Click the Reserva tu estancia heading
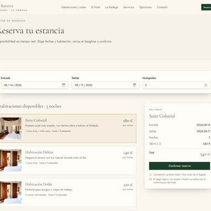Viewport: 211px width, 211px height. 31,31
